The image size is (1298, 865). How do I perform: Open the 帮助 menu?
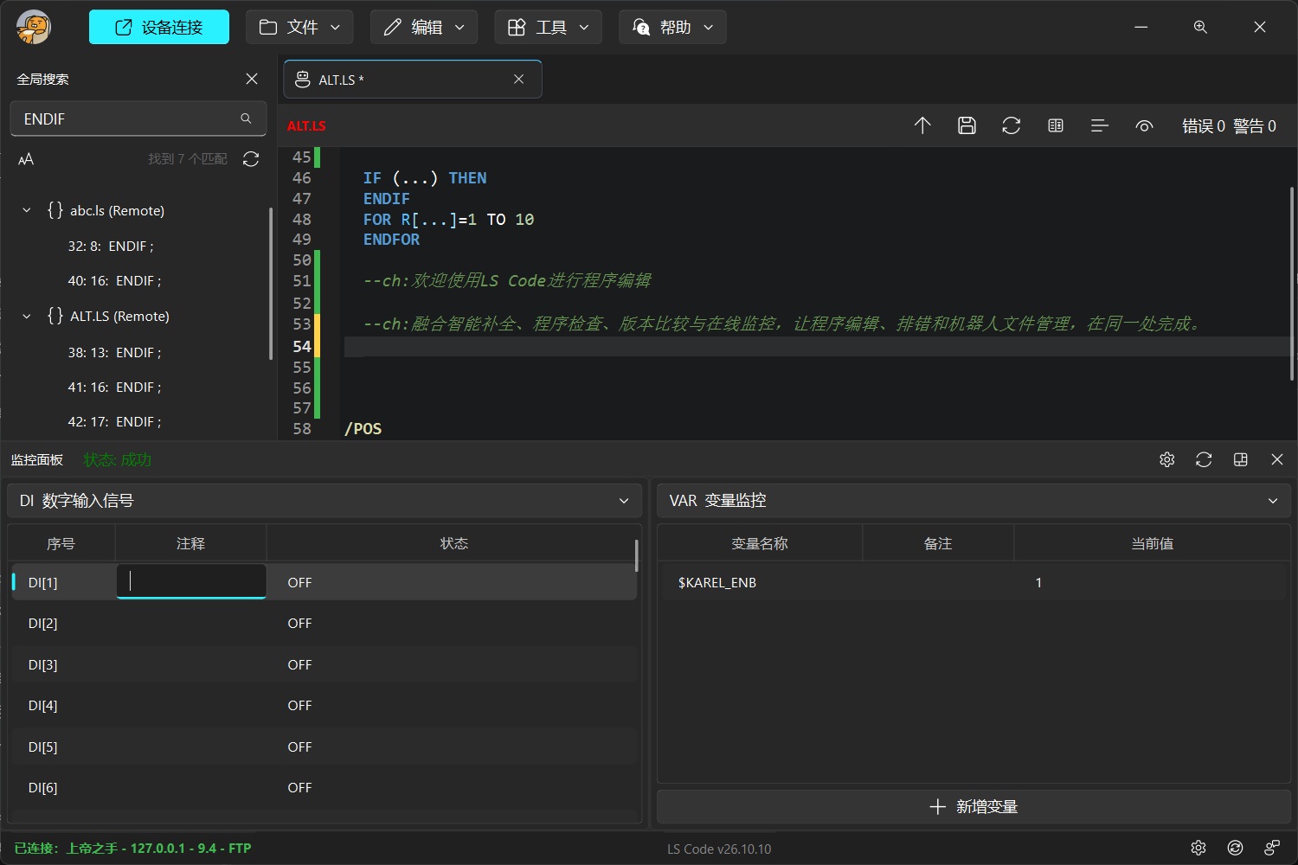pyautogui.click(x=672, y=27)
